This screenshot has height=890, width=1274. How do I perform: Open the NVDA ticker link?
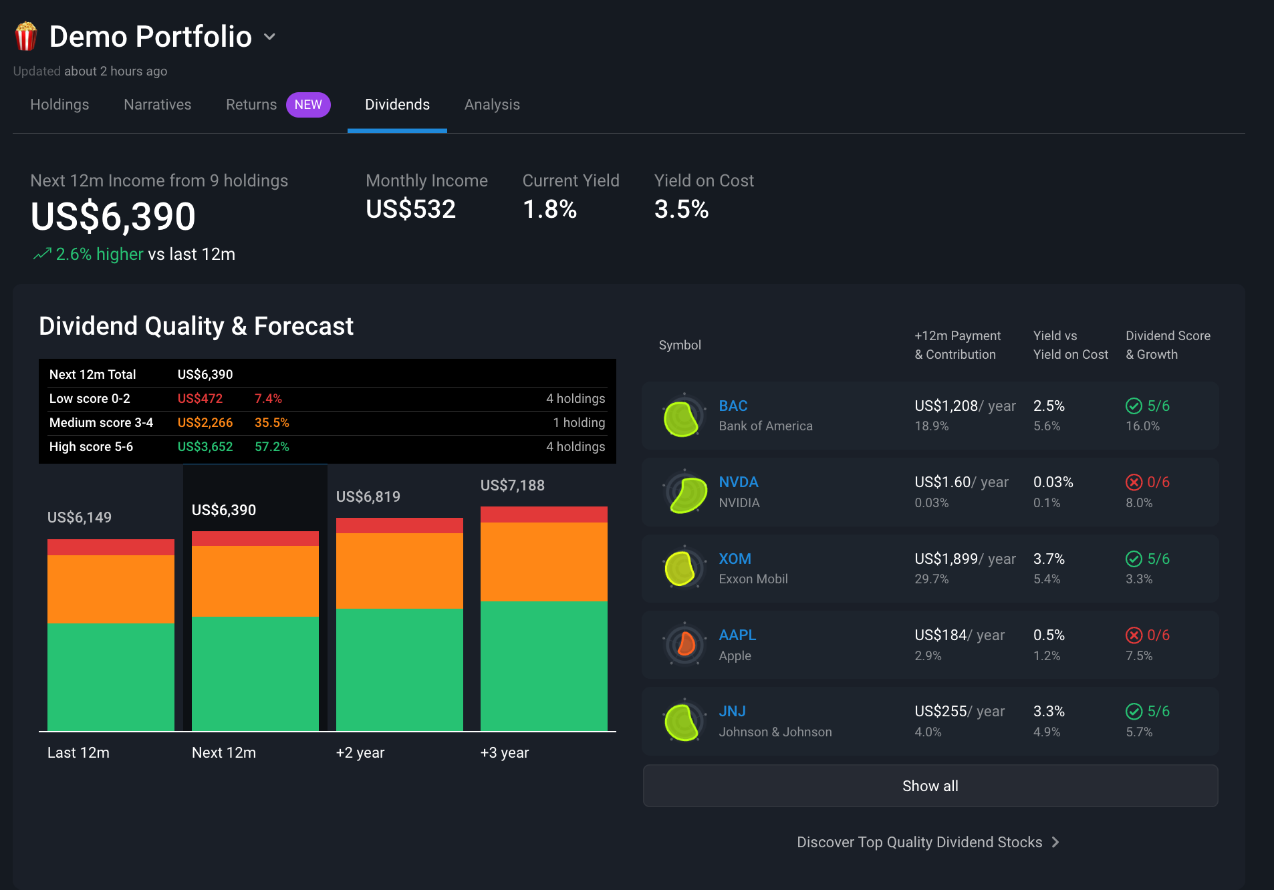pyautogui.click(x=739, y=482)
